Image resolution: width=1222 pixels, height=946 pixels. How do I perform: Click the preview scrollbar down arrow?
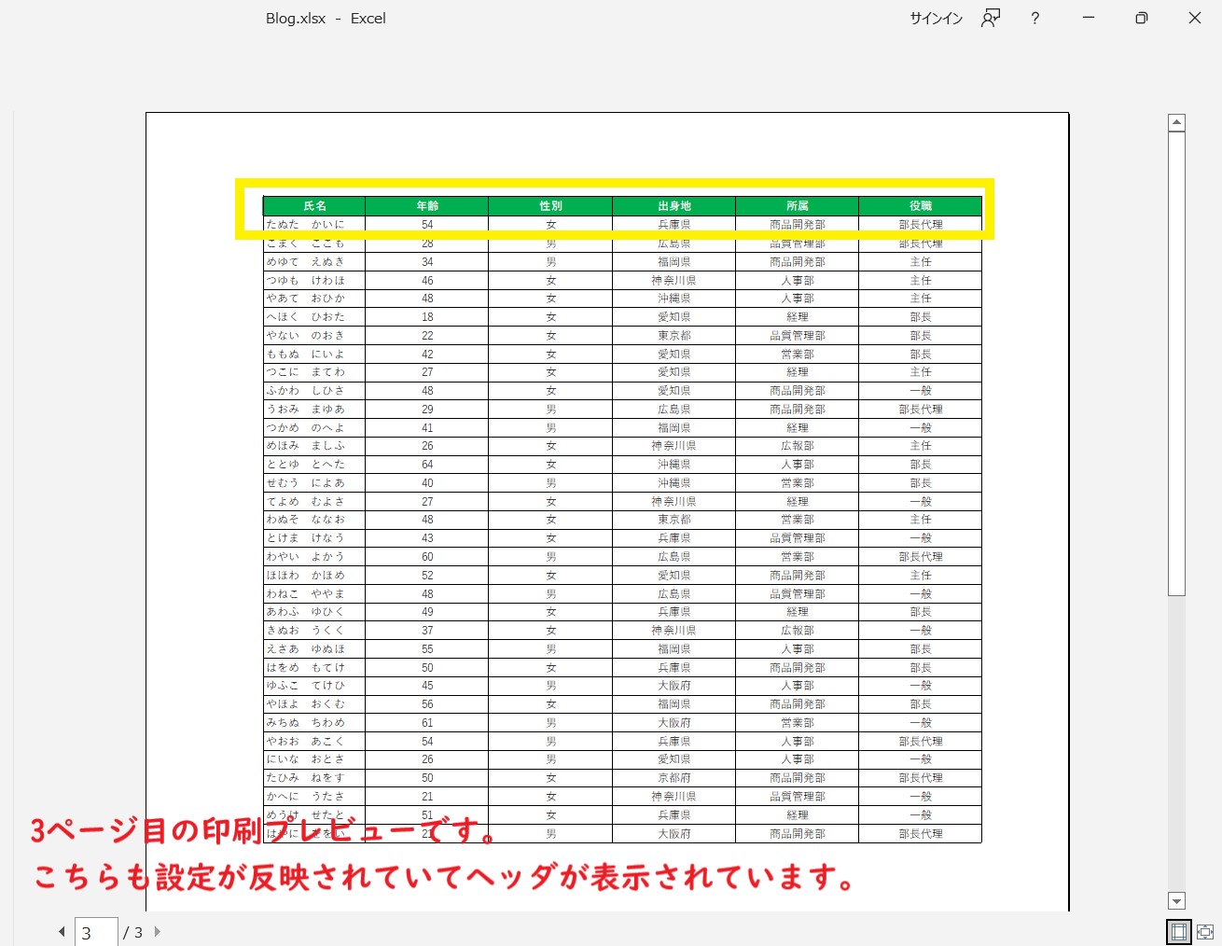pos(1176,901)
